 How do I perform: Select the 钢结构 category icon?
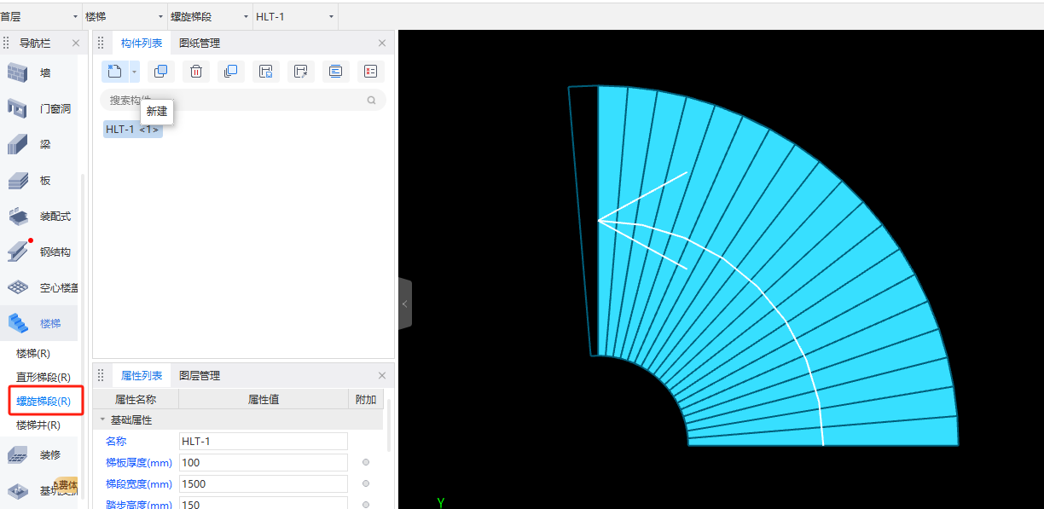pos(18,252)
